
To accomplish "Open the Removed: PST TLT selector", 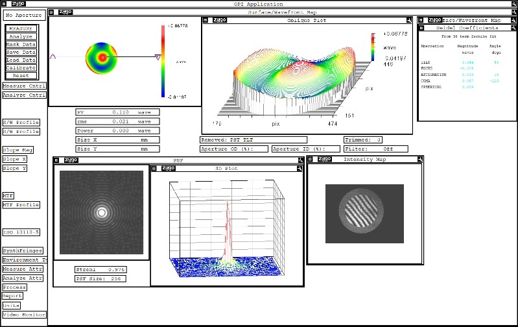I will coord(253,139).
